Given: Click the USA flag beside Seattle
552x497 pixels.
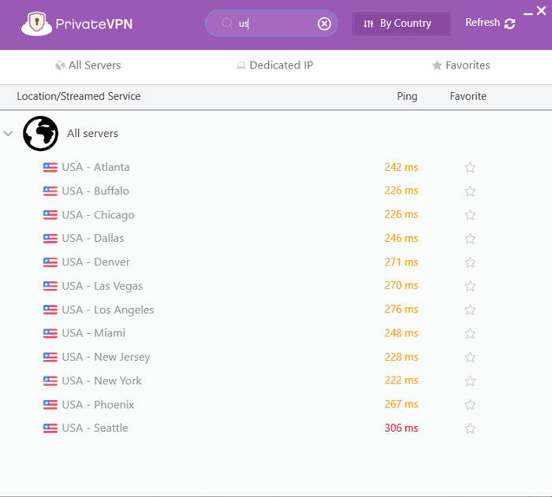Looking at the screenshot, I should [50, 428].
